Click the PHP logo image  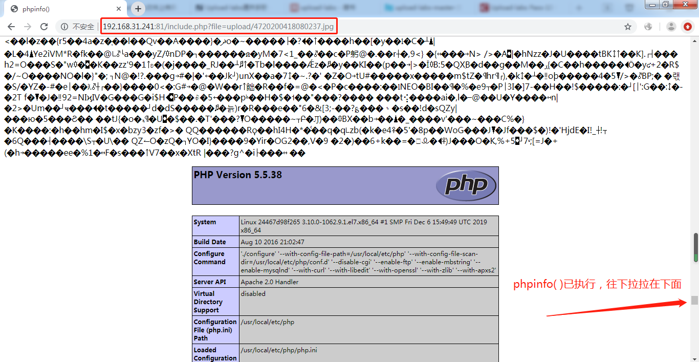click(466, 185)
